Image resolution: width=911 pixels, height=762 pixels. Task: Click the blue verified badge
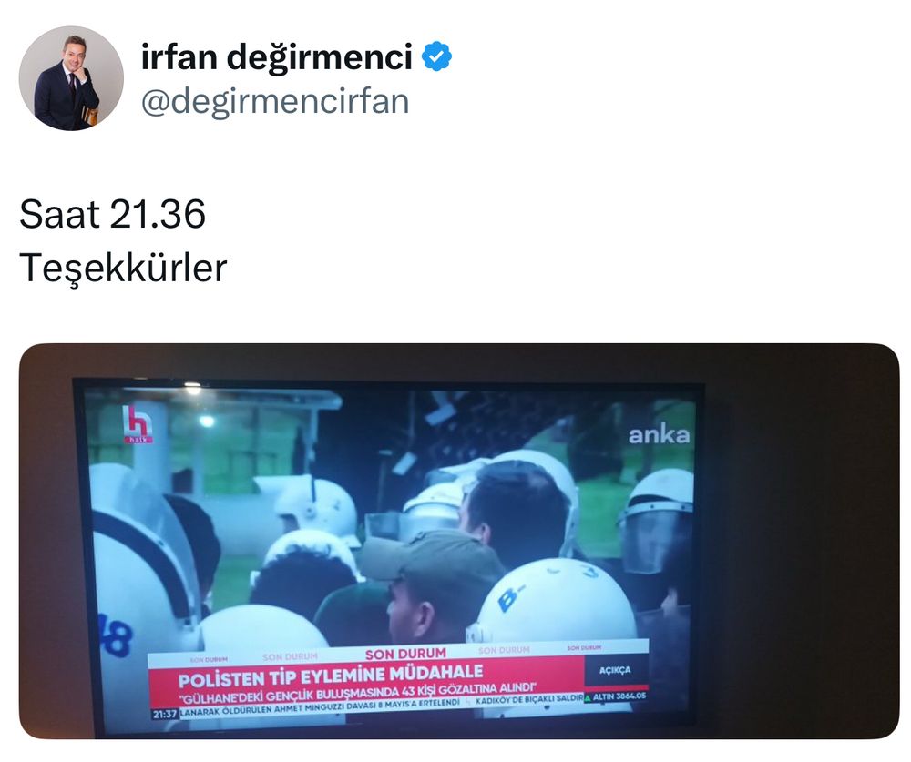[436, 56]
